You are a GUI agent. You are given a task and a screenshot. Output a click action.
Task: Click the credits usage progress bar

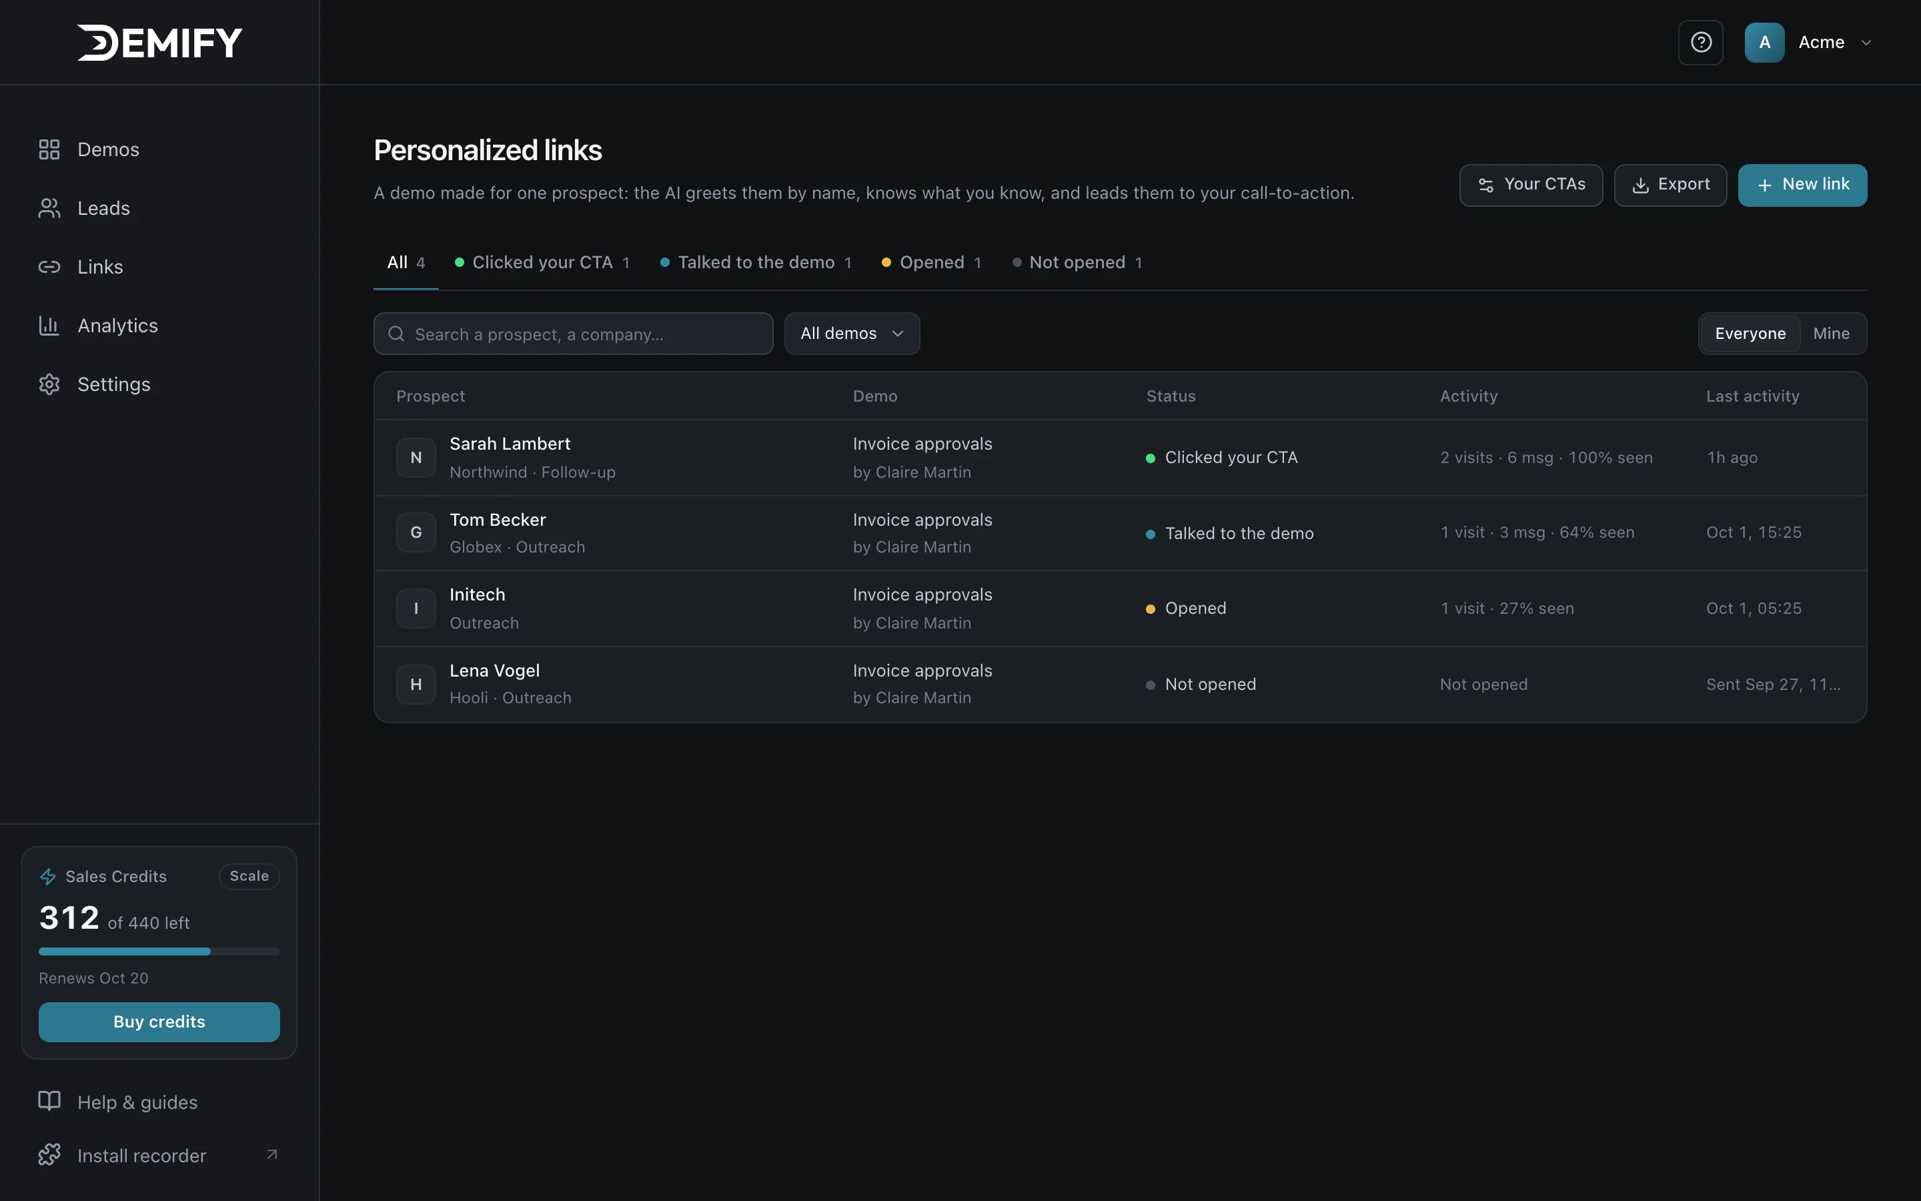click(x=159, y=951)
